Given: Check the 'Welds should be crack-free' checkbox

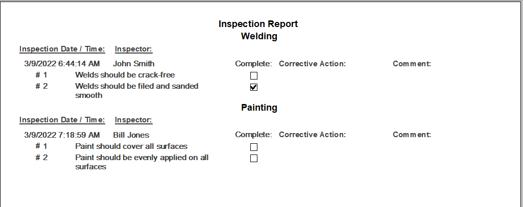Looking at the screenshot, I should tap(254, 75).
